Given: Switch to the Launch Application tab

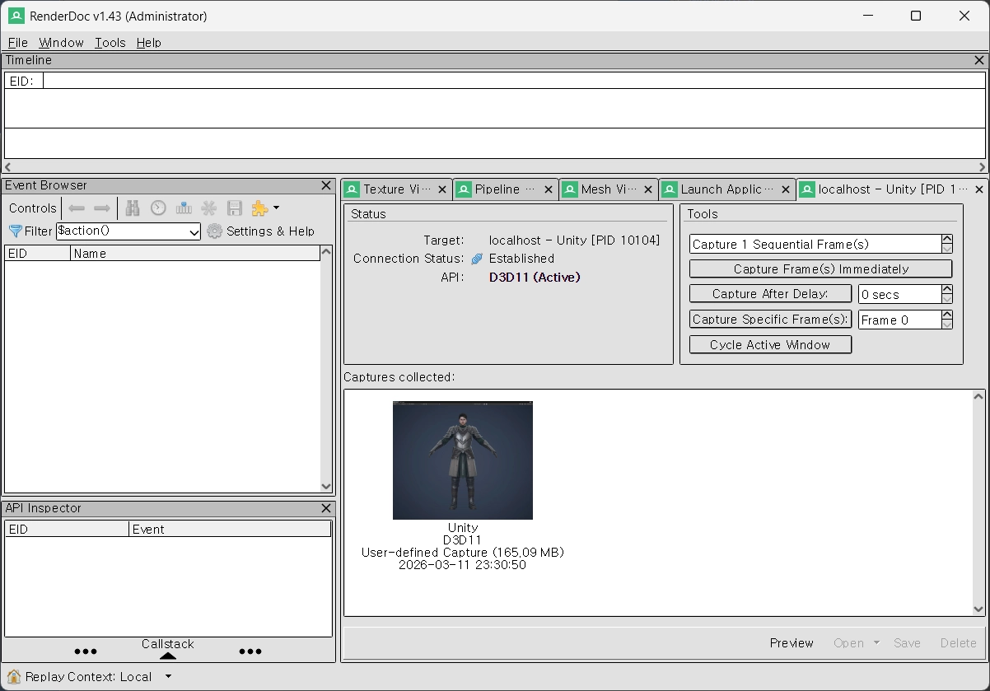Looking at the screenshot, I should click(726, 189).
